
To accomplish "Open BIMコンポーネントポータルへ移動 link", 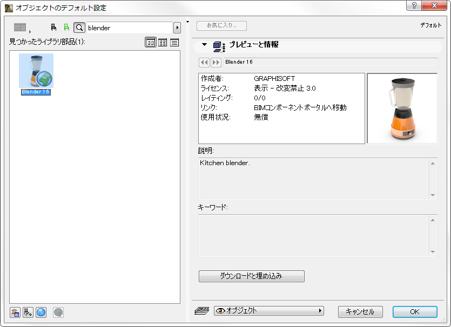I will (300, 107).
